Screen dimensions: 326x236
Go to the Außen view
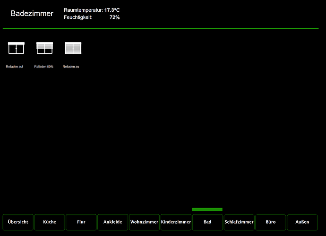302,222
